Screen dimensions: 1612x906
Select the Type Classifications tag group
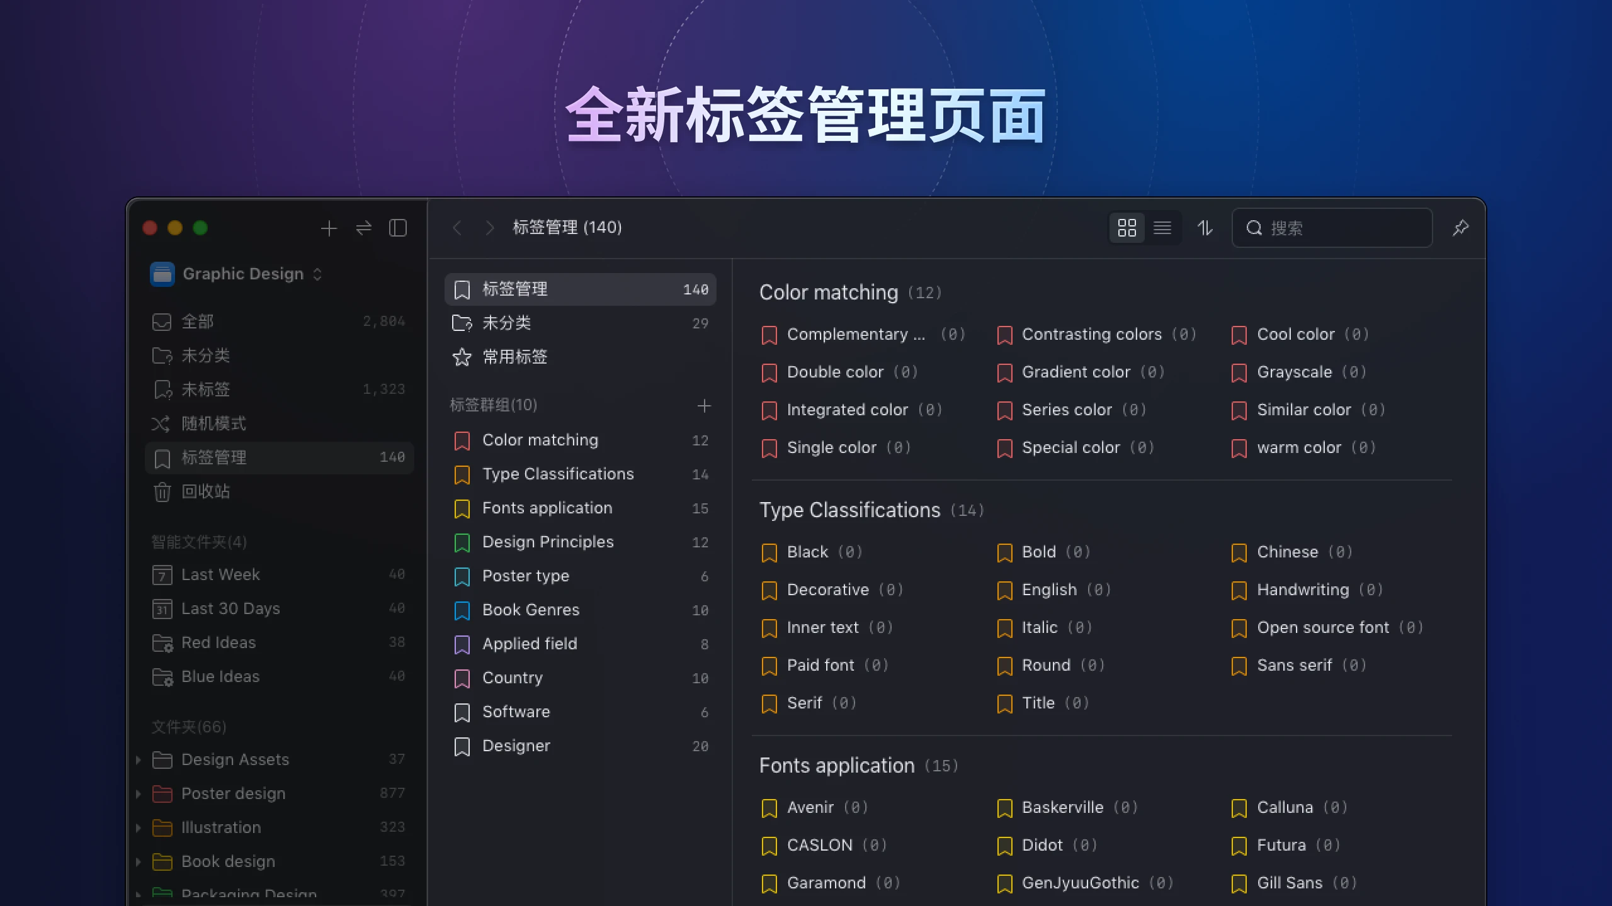[x=580, y=474]
